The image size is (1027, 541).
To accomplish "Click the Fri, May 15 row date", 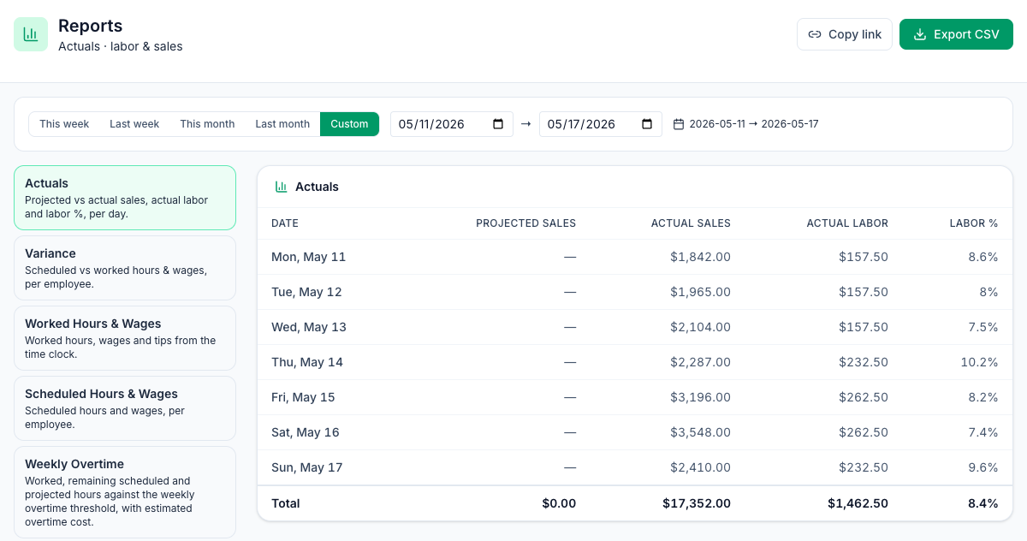I will point(303,397).
